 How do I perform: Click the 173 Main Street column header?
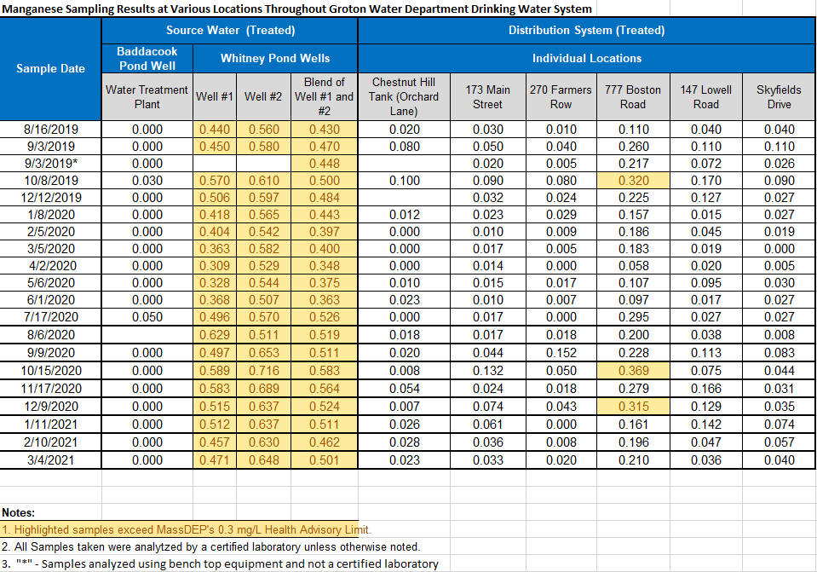click(487, 97)
